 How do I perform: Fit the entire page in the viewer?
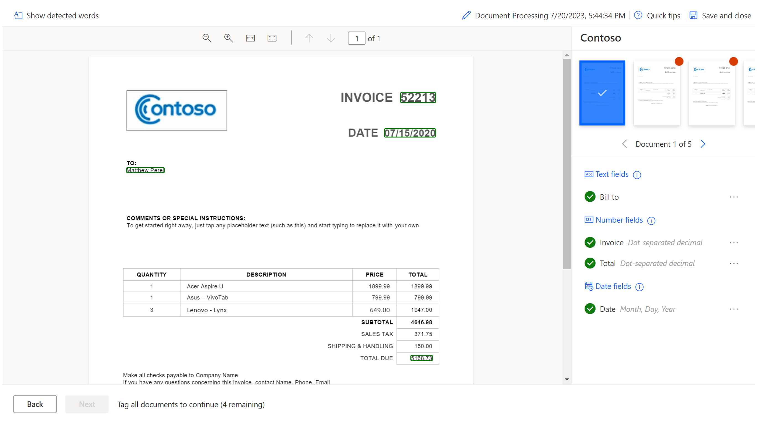[x=271, y=38]
